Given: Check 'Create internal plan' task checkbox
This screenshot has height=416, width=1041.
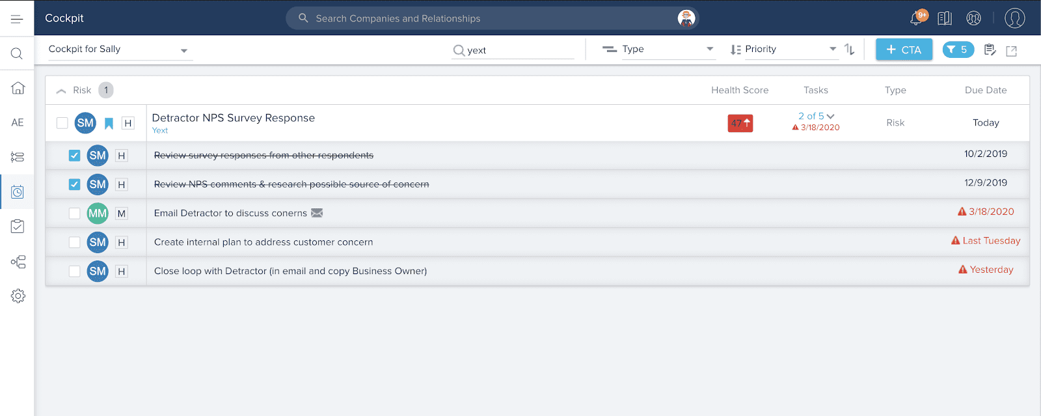Looking at the screenshot, I should pyautogui.click(x=74, y=242).
